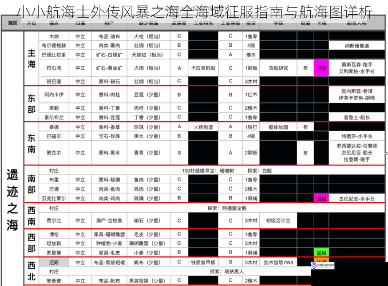Select the 初级会计会 academy cell

(x=278, y=220)
